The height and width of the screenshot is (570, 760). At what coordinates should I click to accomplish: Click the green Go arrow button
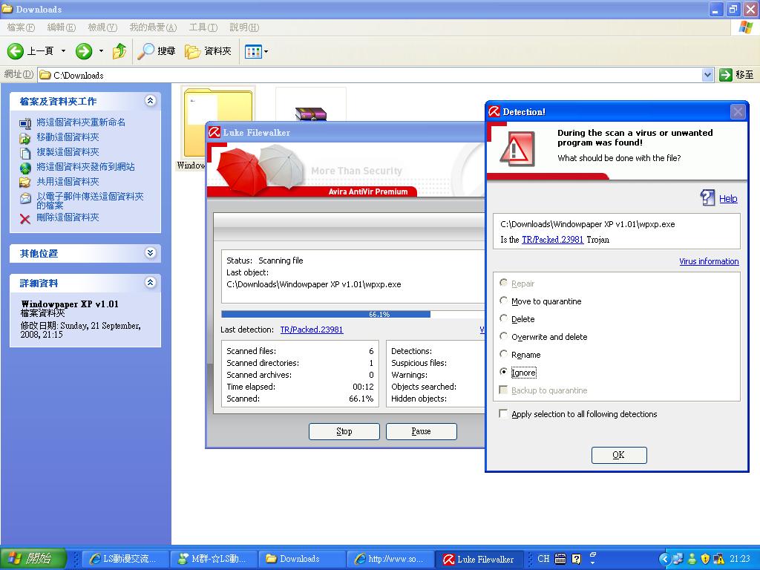coord(726,75)
